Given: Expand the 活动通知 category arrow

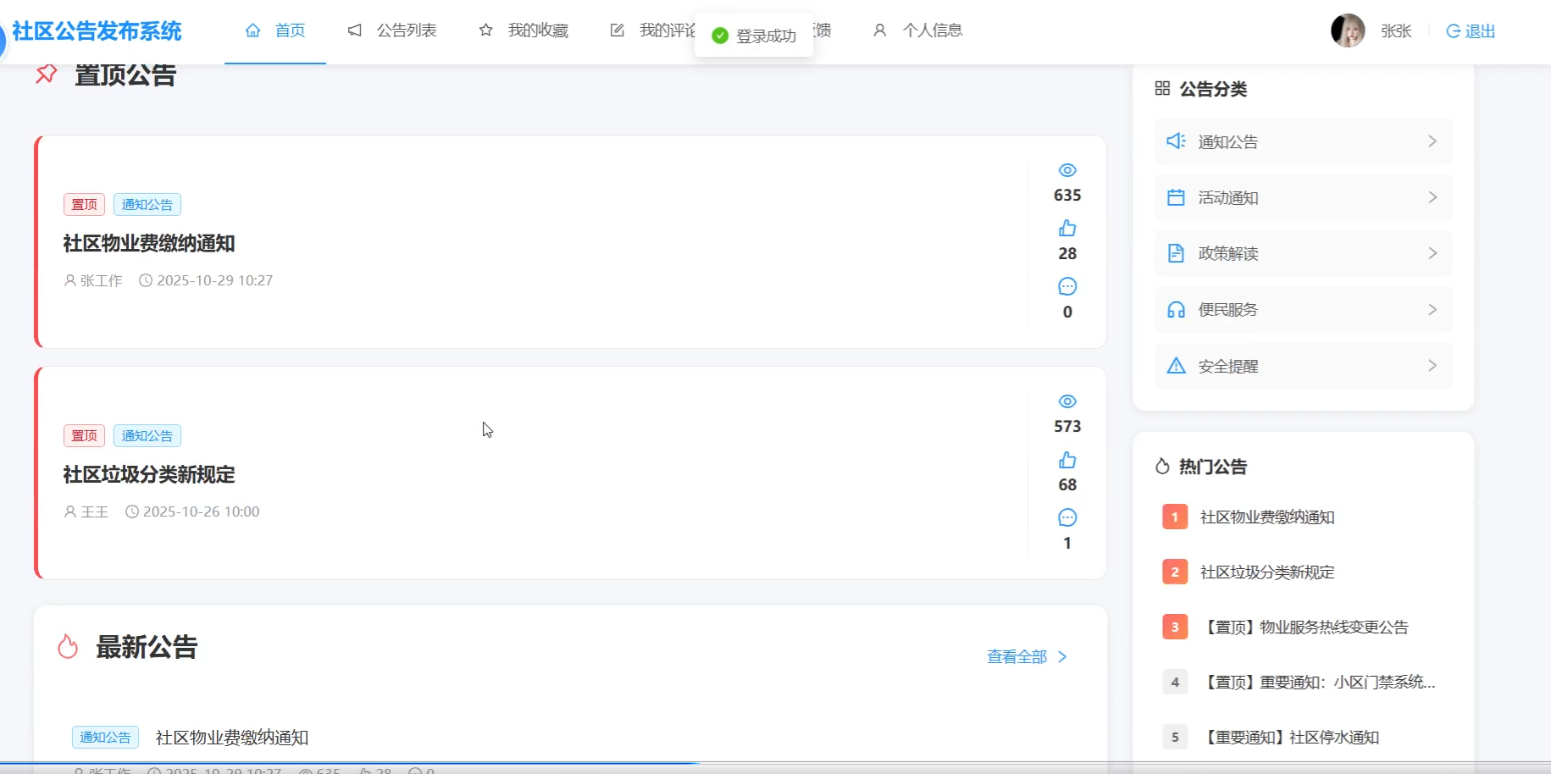Looking at the screenshot, I should [x=1432, y=197].
